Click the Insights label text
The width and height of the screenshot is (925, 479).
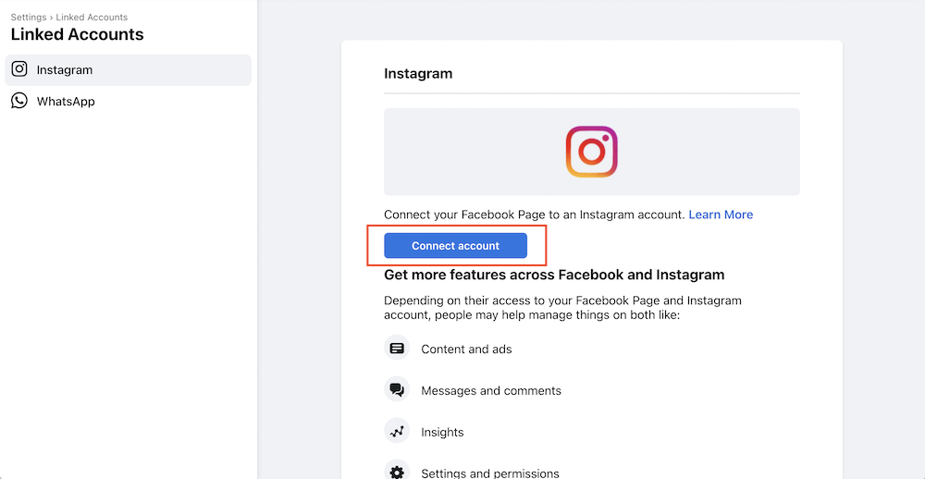442,433
